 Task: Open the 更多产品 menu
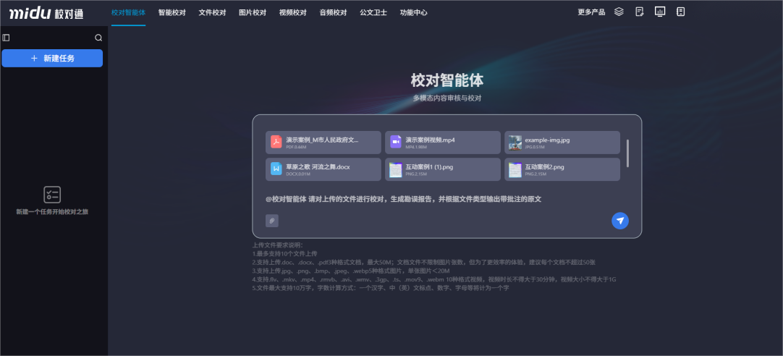pos(591,12)
